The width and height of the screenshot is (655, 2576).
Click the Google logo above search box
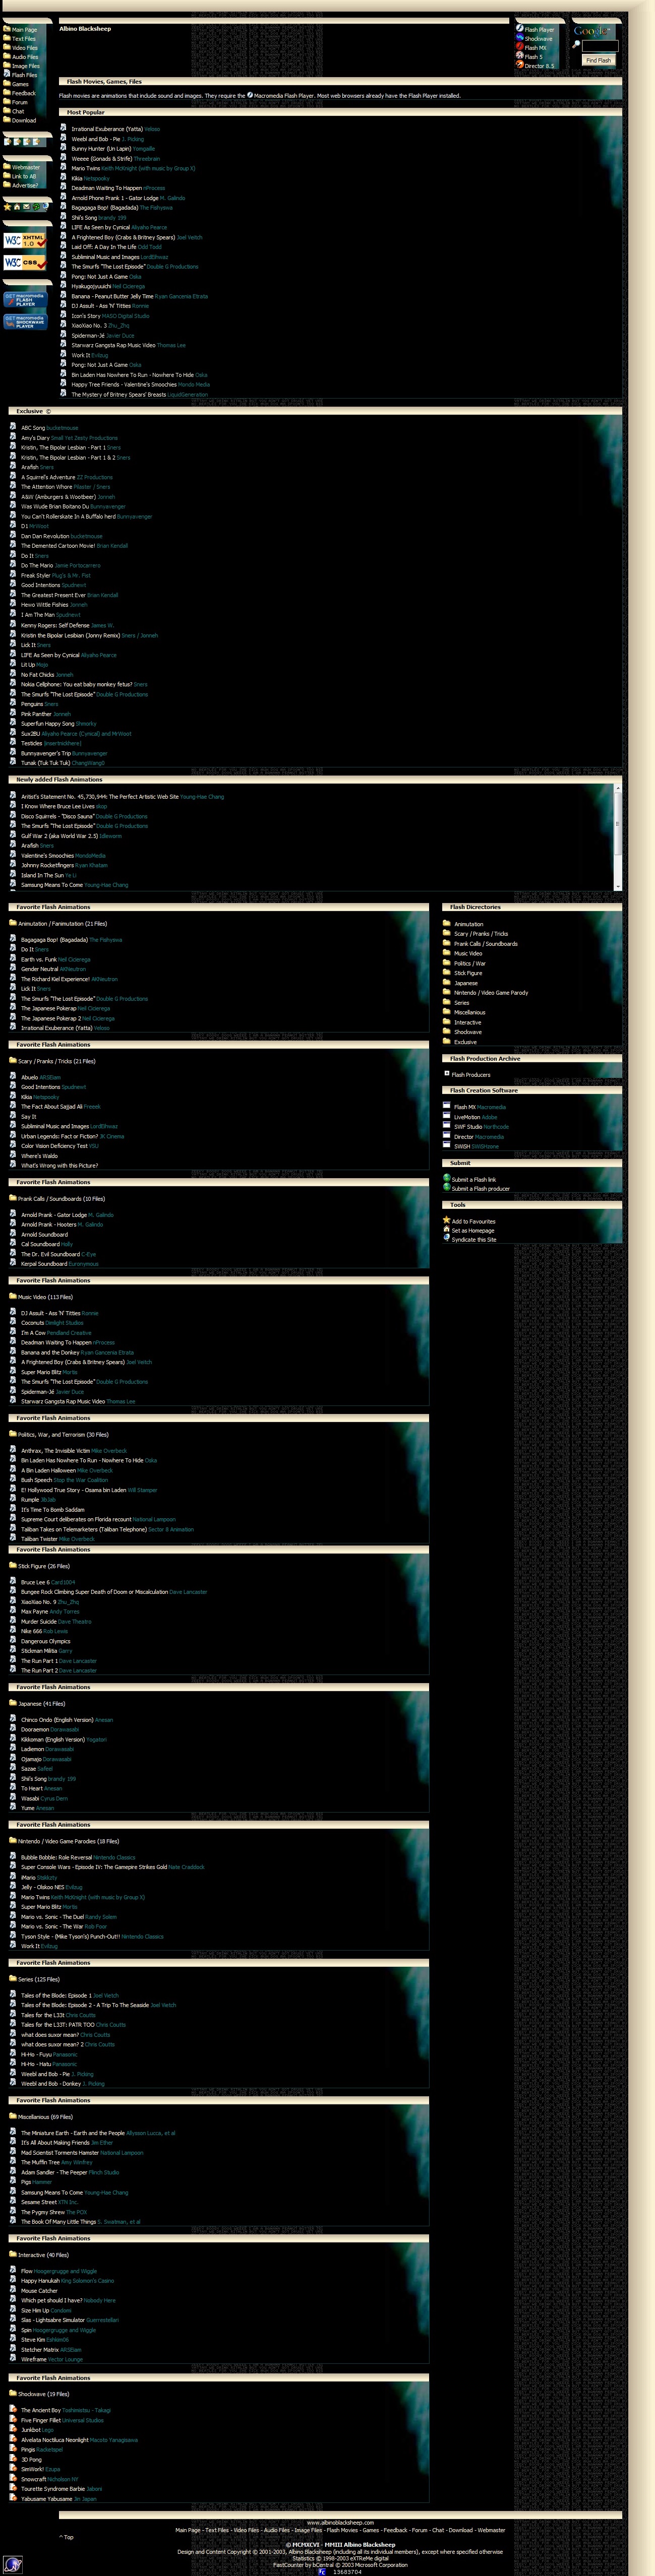[592, 31]
